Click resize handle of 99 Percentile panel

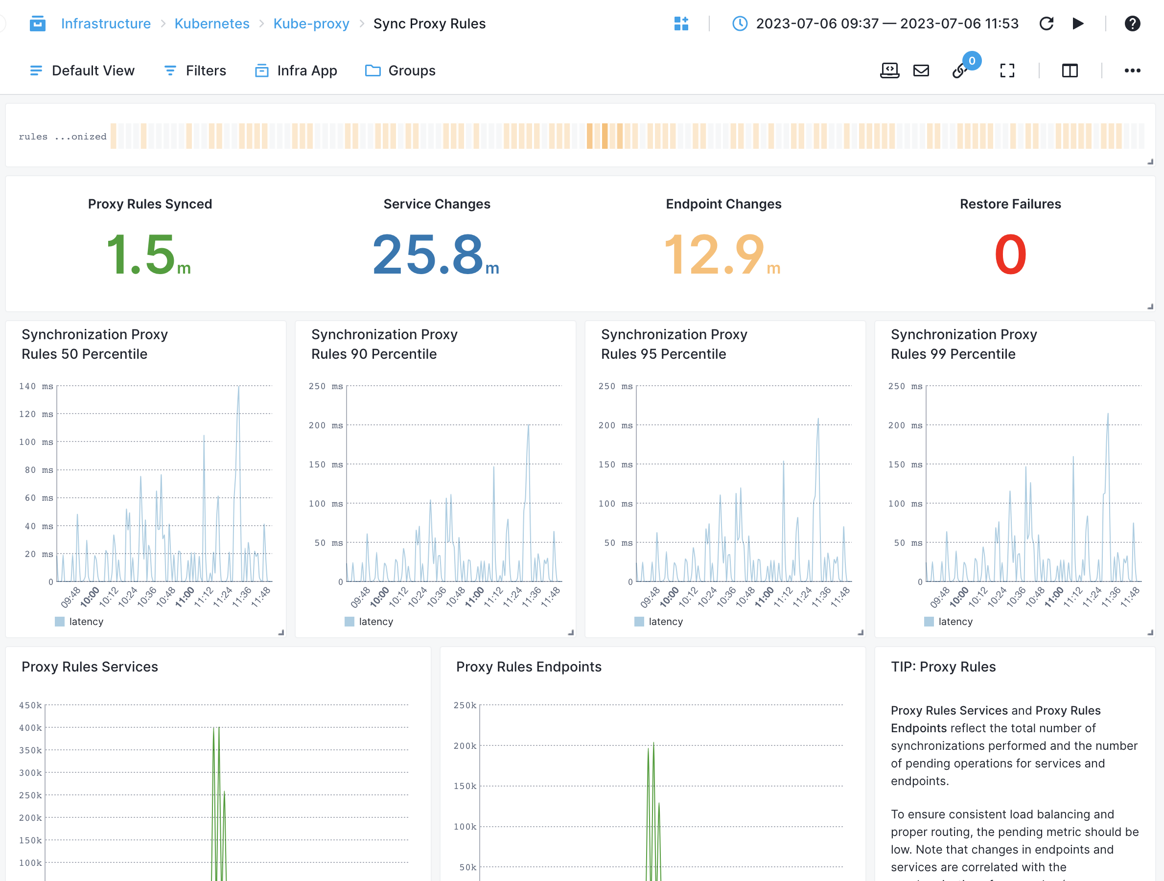pos(1150,632)
